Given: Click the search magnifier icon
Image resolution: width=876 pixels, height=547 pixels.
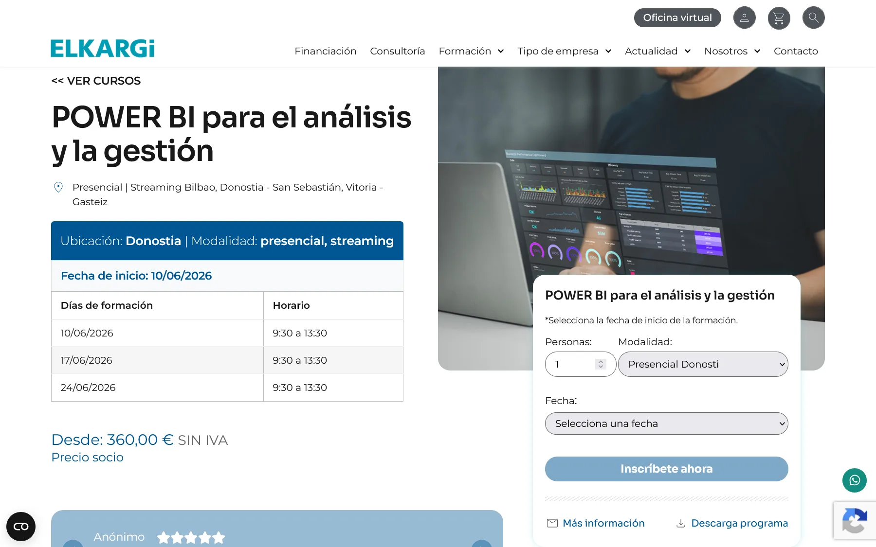Looking at the screenshot, I should click(813, 18).
